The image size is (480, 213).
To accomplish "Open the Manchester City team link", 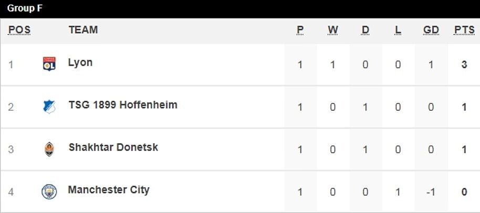I will pyautogui.click(x=109, y=190).
